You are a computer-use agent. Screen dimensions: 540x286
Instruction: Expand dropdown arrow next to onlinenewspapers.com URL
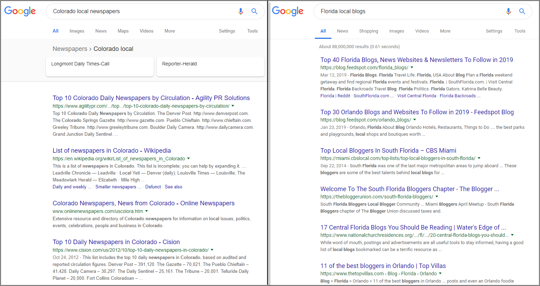point(147,211)
